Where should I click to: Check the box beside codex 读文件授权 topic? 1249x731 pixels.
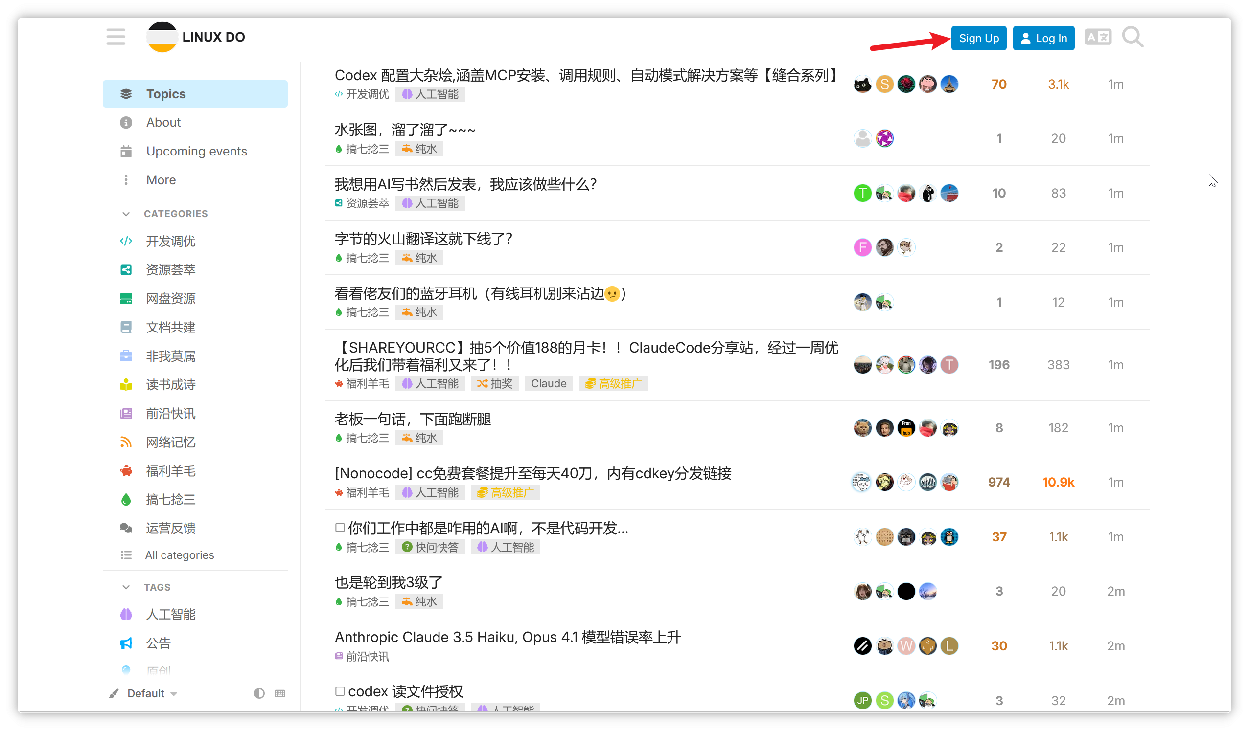tap(340, 691)
